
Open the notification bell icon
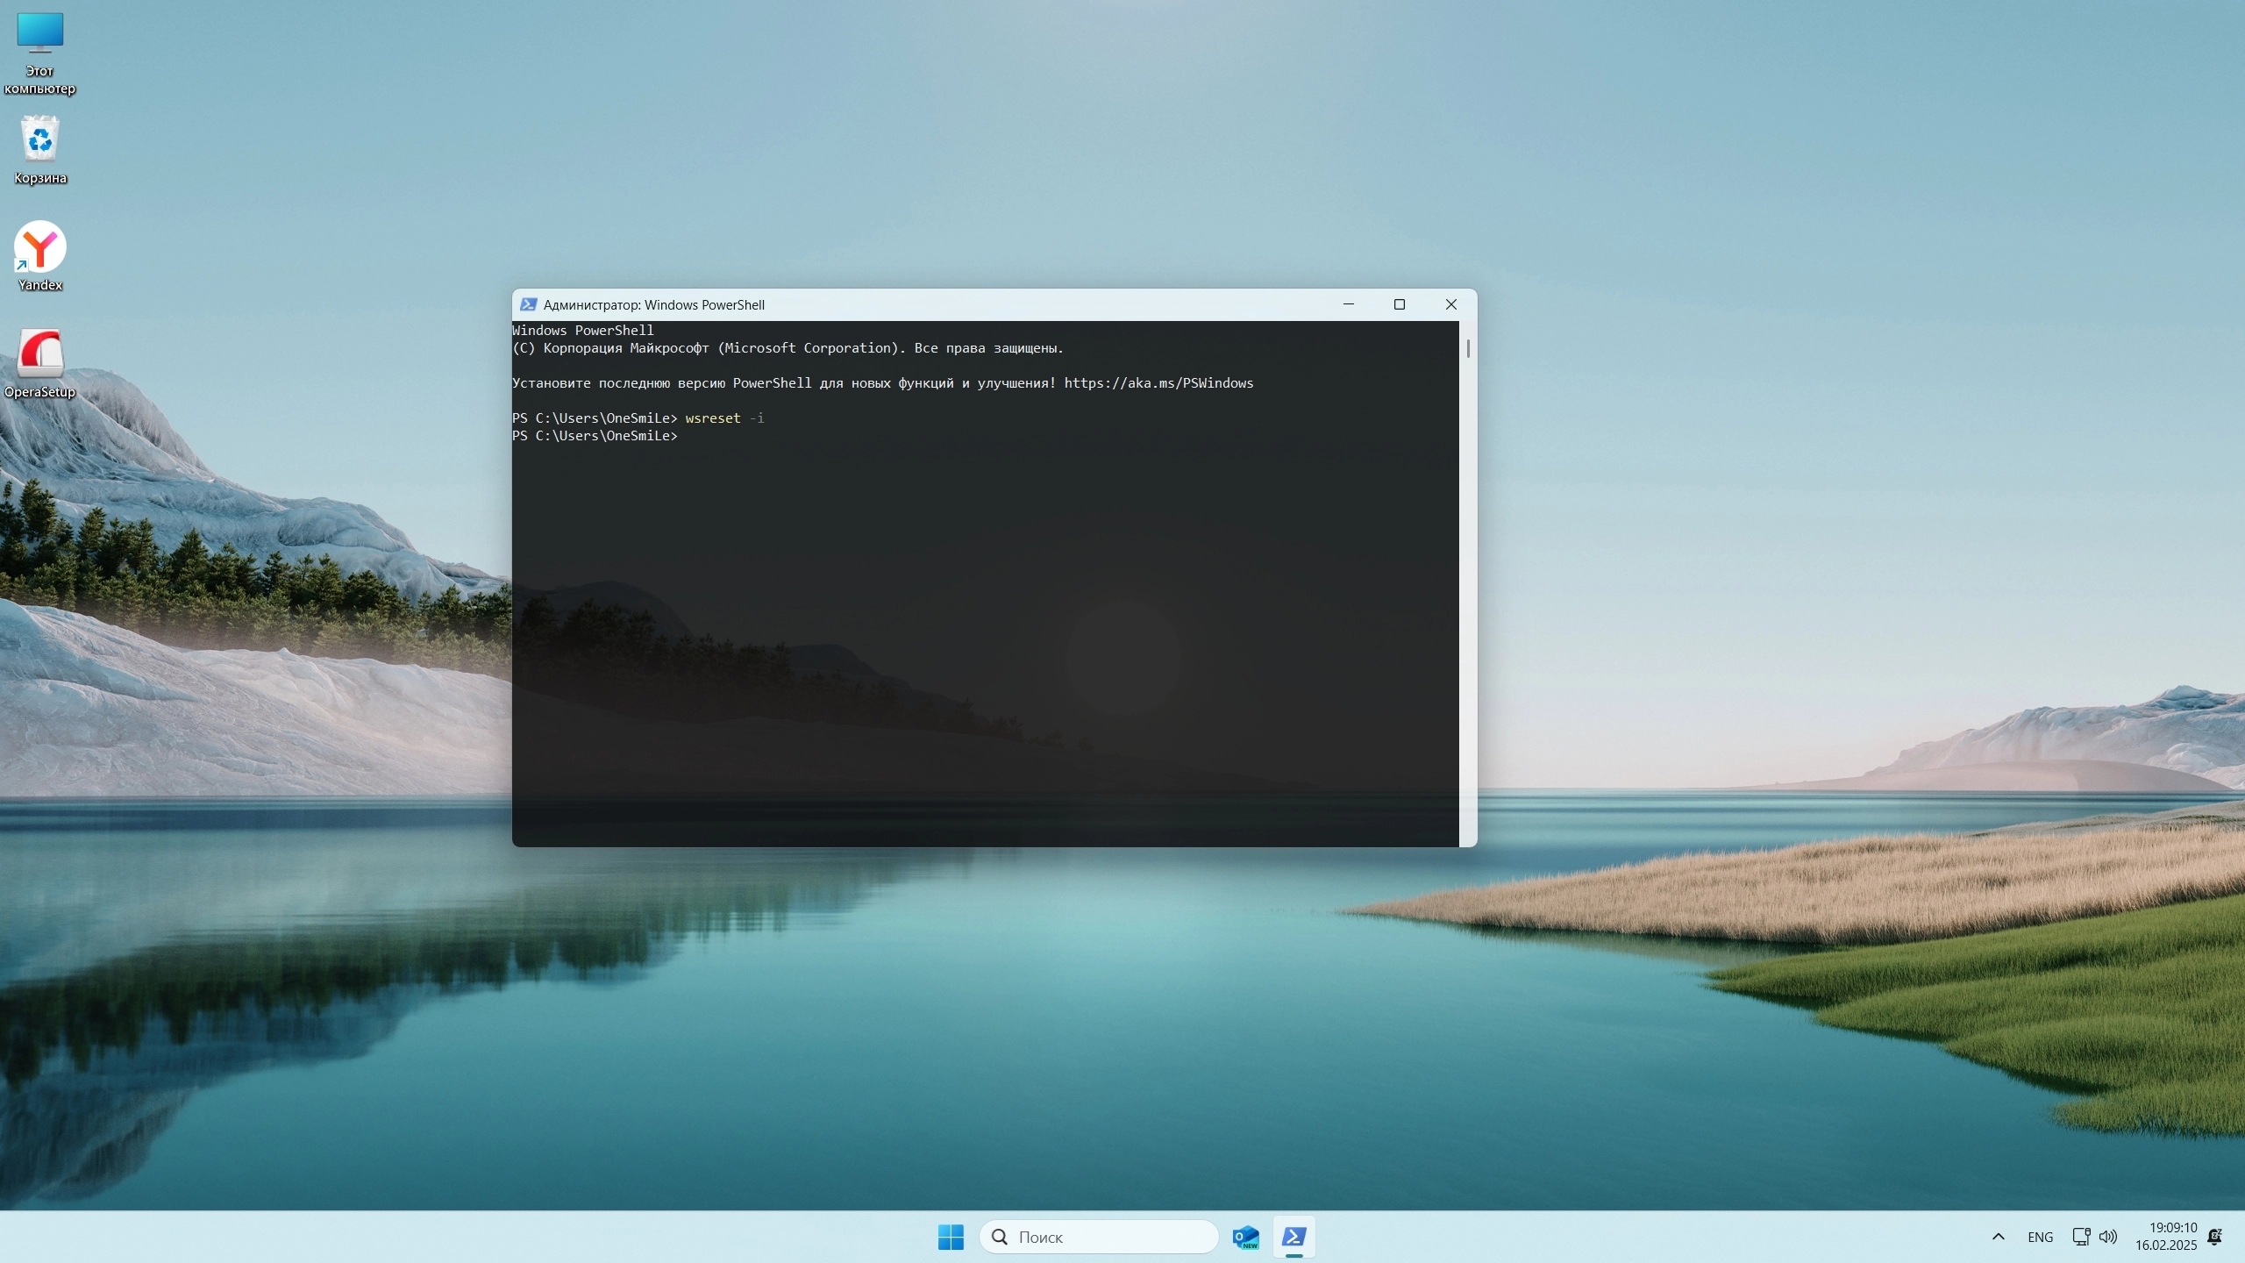point(2214,1237)
